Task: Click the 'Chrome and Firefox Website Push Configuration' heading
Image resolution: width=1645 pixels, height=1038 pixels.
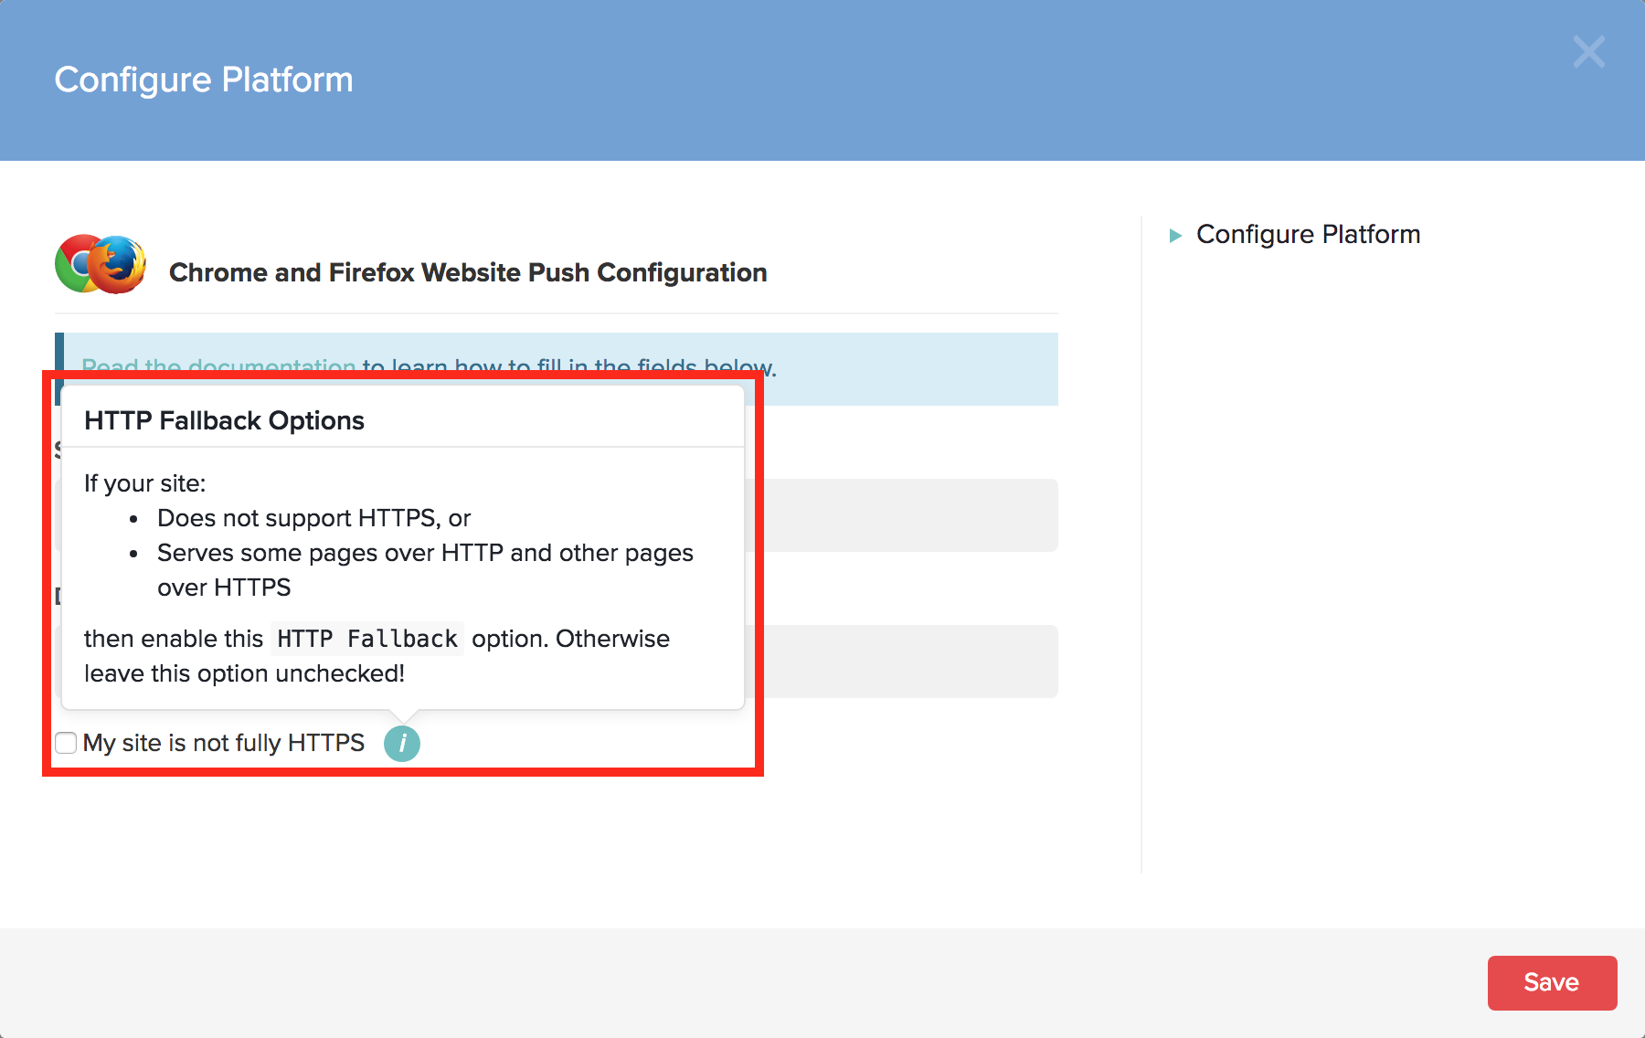Action: coord(467,272)
